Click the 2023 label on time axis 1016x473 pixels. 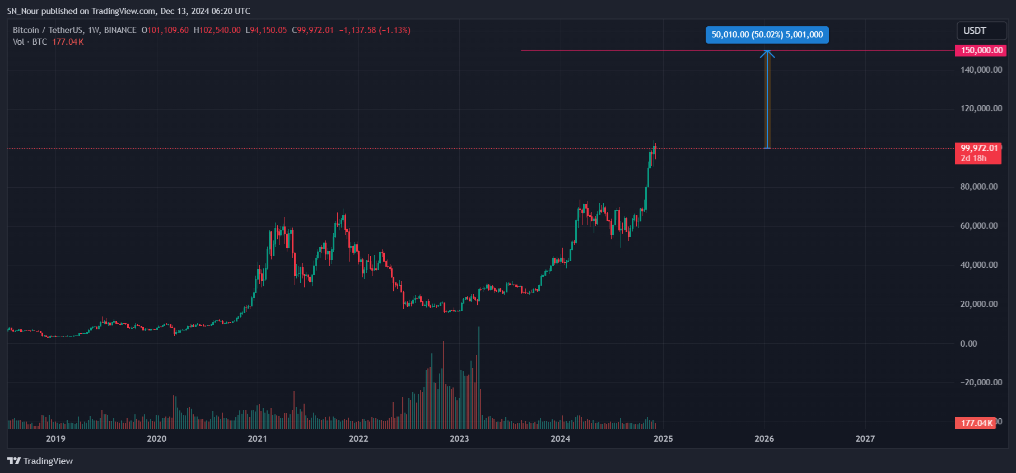(x=459, y=438)
